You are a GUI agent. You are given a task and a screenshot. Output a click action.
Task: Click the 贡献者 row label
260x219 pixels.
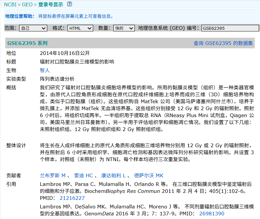pyautogui.click(x=14, y=176)
